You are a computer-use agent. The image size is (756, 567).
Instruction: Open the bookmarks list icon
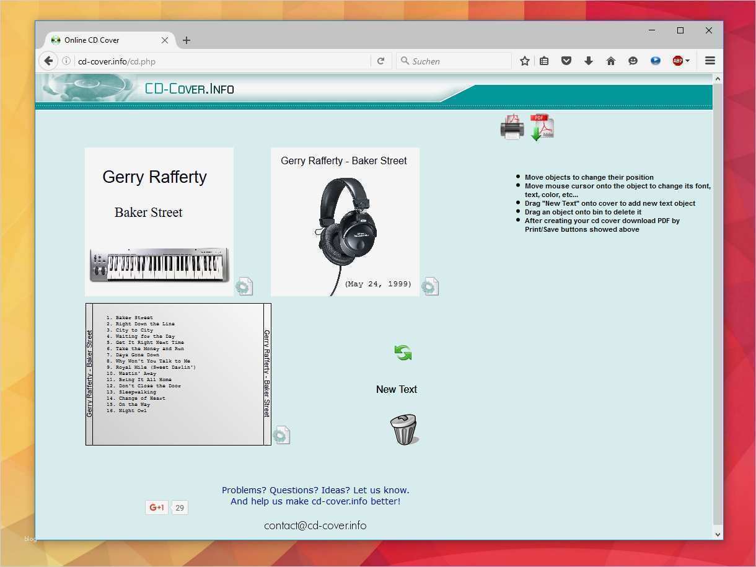click(544, 61)
